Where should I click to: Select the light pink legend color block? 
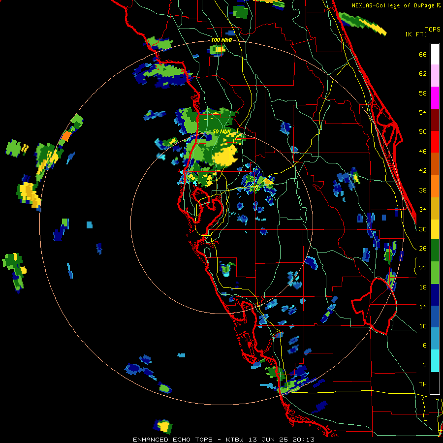pyautogui.click(x=435, y=76)
